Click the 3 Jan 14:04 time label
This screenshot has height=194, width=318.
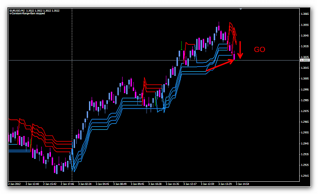[242, 184]
